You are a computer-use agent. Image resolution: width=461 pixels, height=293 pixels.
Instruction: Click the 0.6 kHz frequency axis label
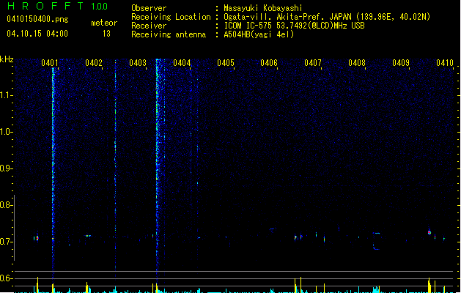(6, 278)
